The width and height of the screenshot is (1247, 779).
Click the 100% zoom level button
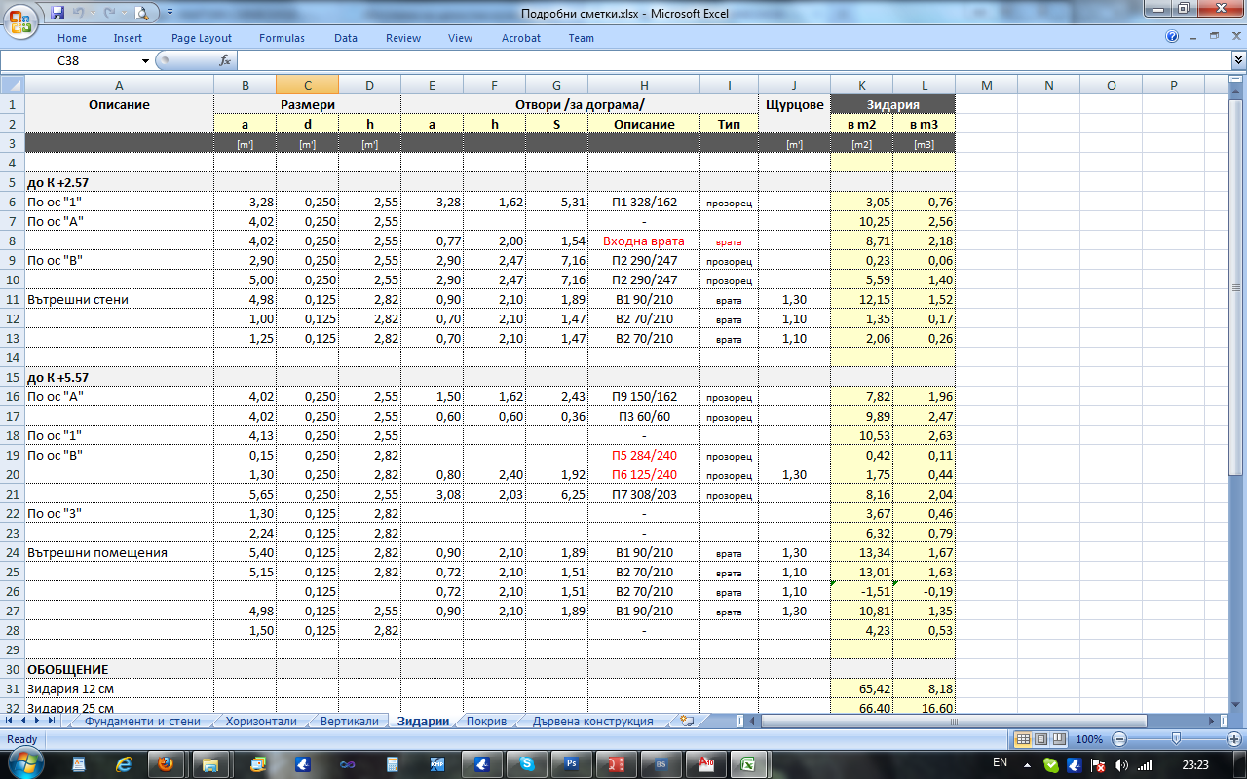(x=1089, y=739)
